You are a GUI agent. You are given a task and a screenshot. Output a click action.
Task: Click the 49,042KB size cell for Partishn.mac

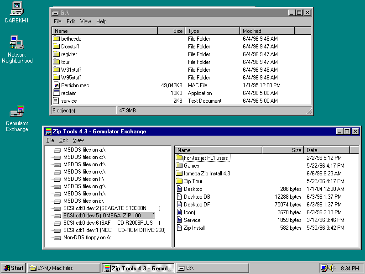pyautogui.click(x=172, y=85)
